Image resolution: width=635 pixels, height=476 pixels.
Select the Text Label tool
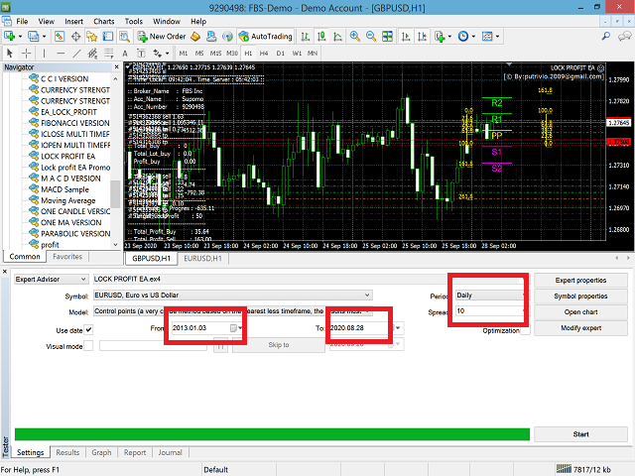pyautogui.click(x=141, y=53)
